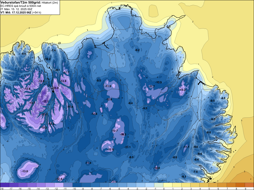Select the dark blue legend swatch between -10 and -9

pos(77,185)
